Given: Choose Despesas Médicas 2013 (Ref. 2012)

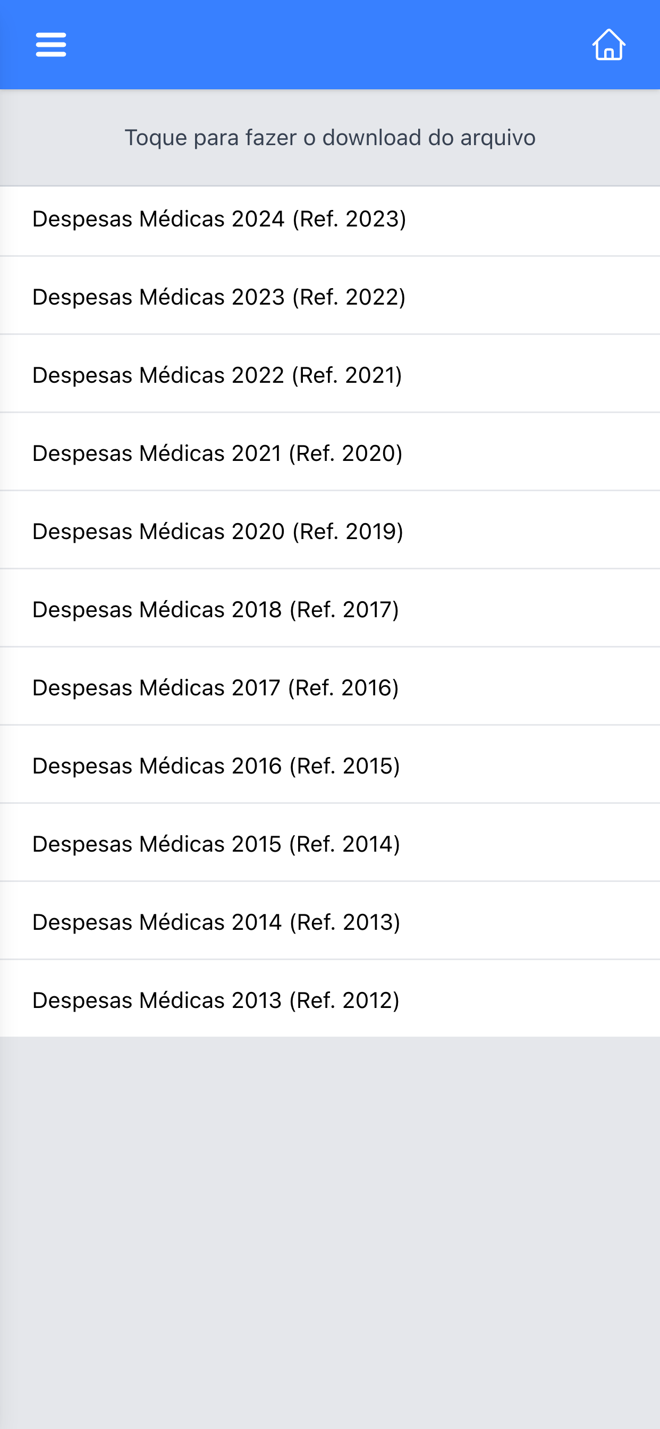Looking at the screenshot, I should (x=330, y=999).
